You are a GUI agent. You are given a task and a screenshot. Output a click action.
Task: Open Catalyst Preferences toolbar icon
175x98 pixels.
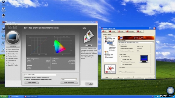point(127,31)
